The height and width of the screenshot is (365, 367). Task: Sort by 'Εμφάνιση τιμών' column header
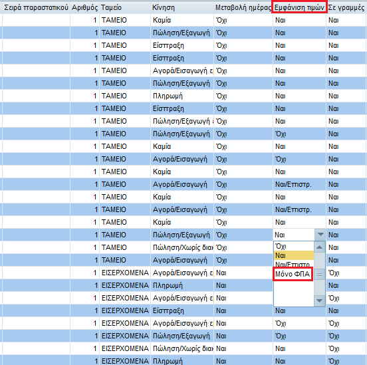299,7
